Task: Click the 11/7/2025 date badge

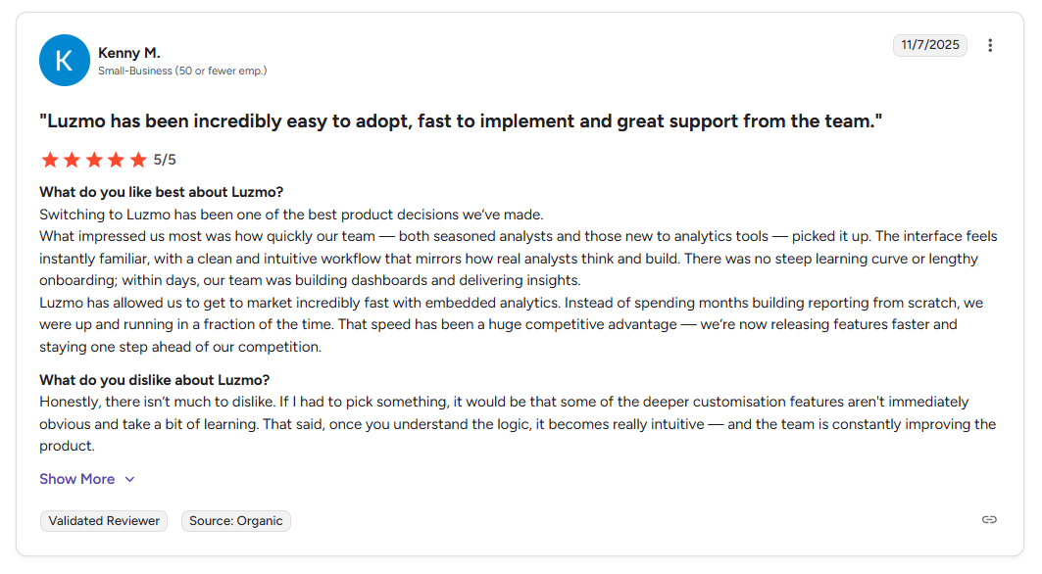Action: (929, 45)
